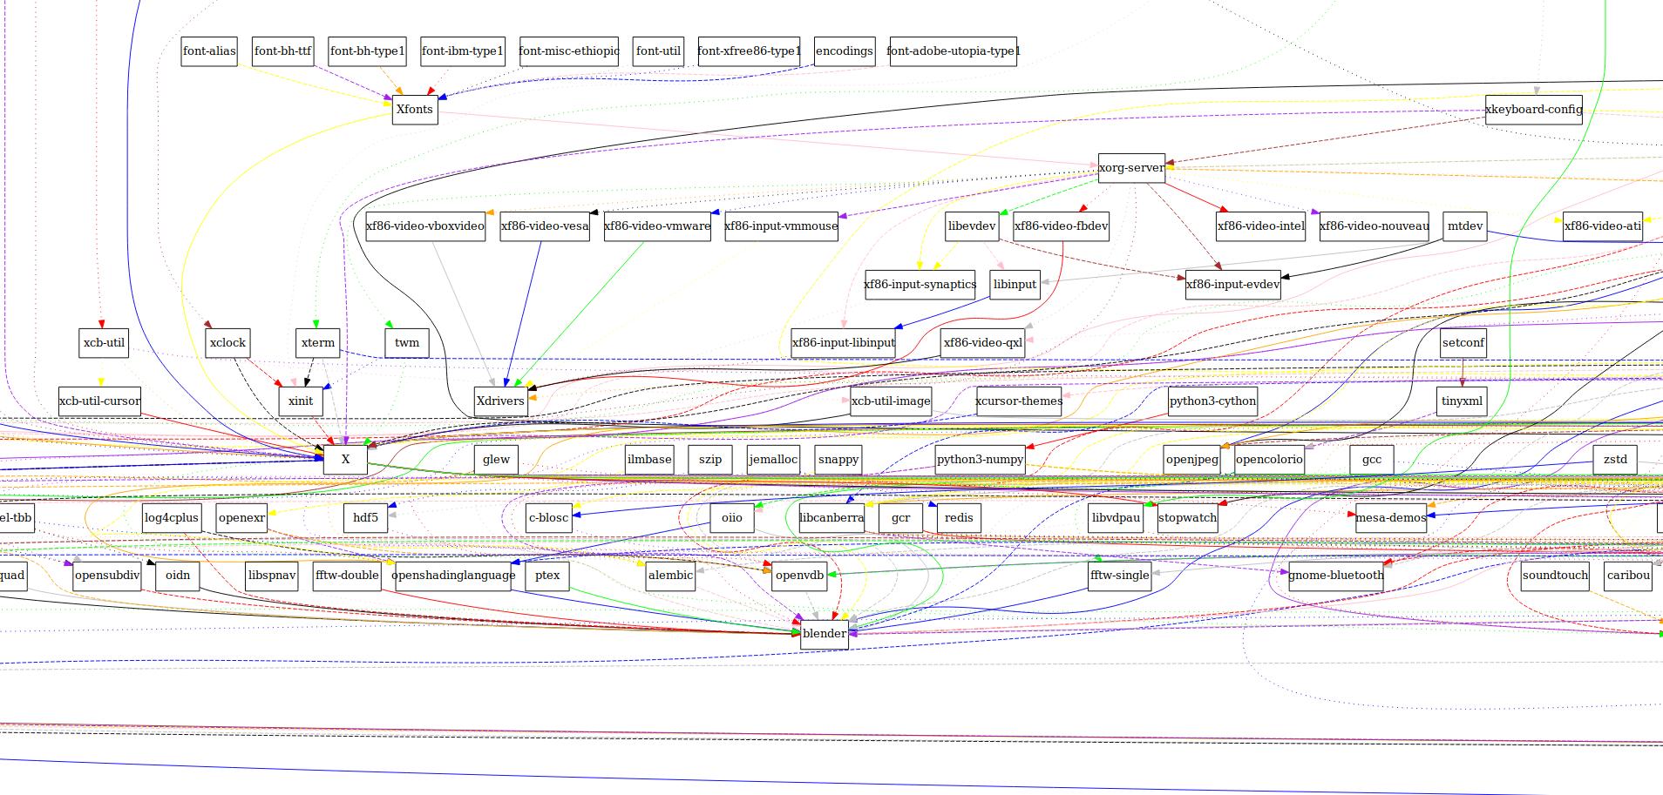
Task: Select the xkeyboard-config node
Action: (1533, 110)
